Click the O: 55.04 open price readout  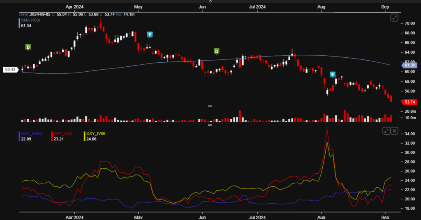coord(59,14)
